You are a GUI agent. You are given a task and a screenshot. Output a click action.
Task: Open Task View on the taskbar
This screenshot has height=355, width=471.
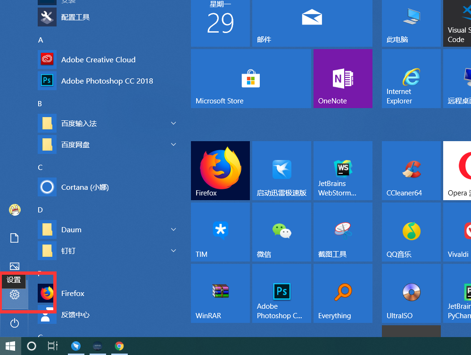[x=52, y=346]
